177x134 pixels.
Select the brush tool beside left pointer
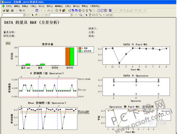pyautogui.click(x=36, y=15)
